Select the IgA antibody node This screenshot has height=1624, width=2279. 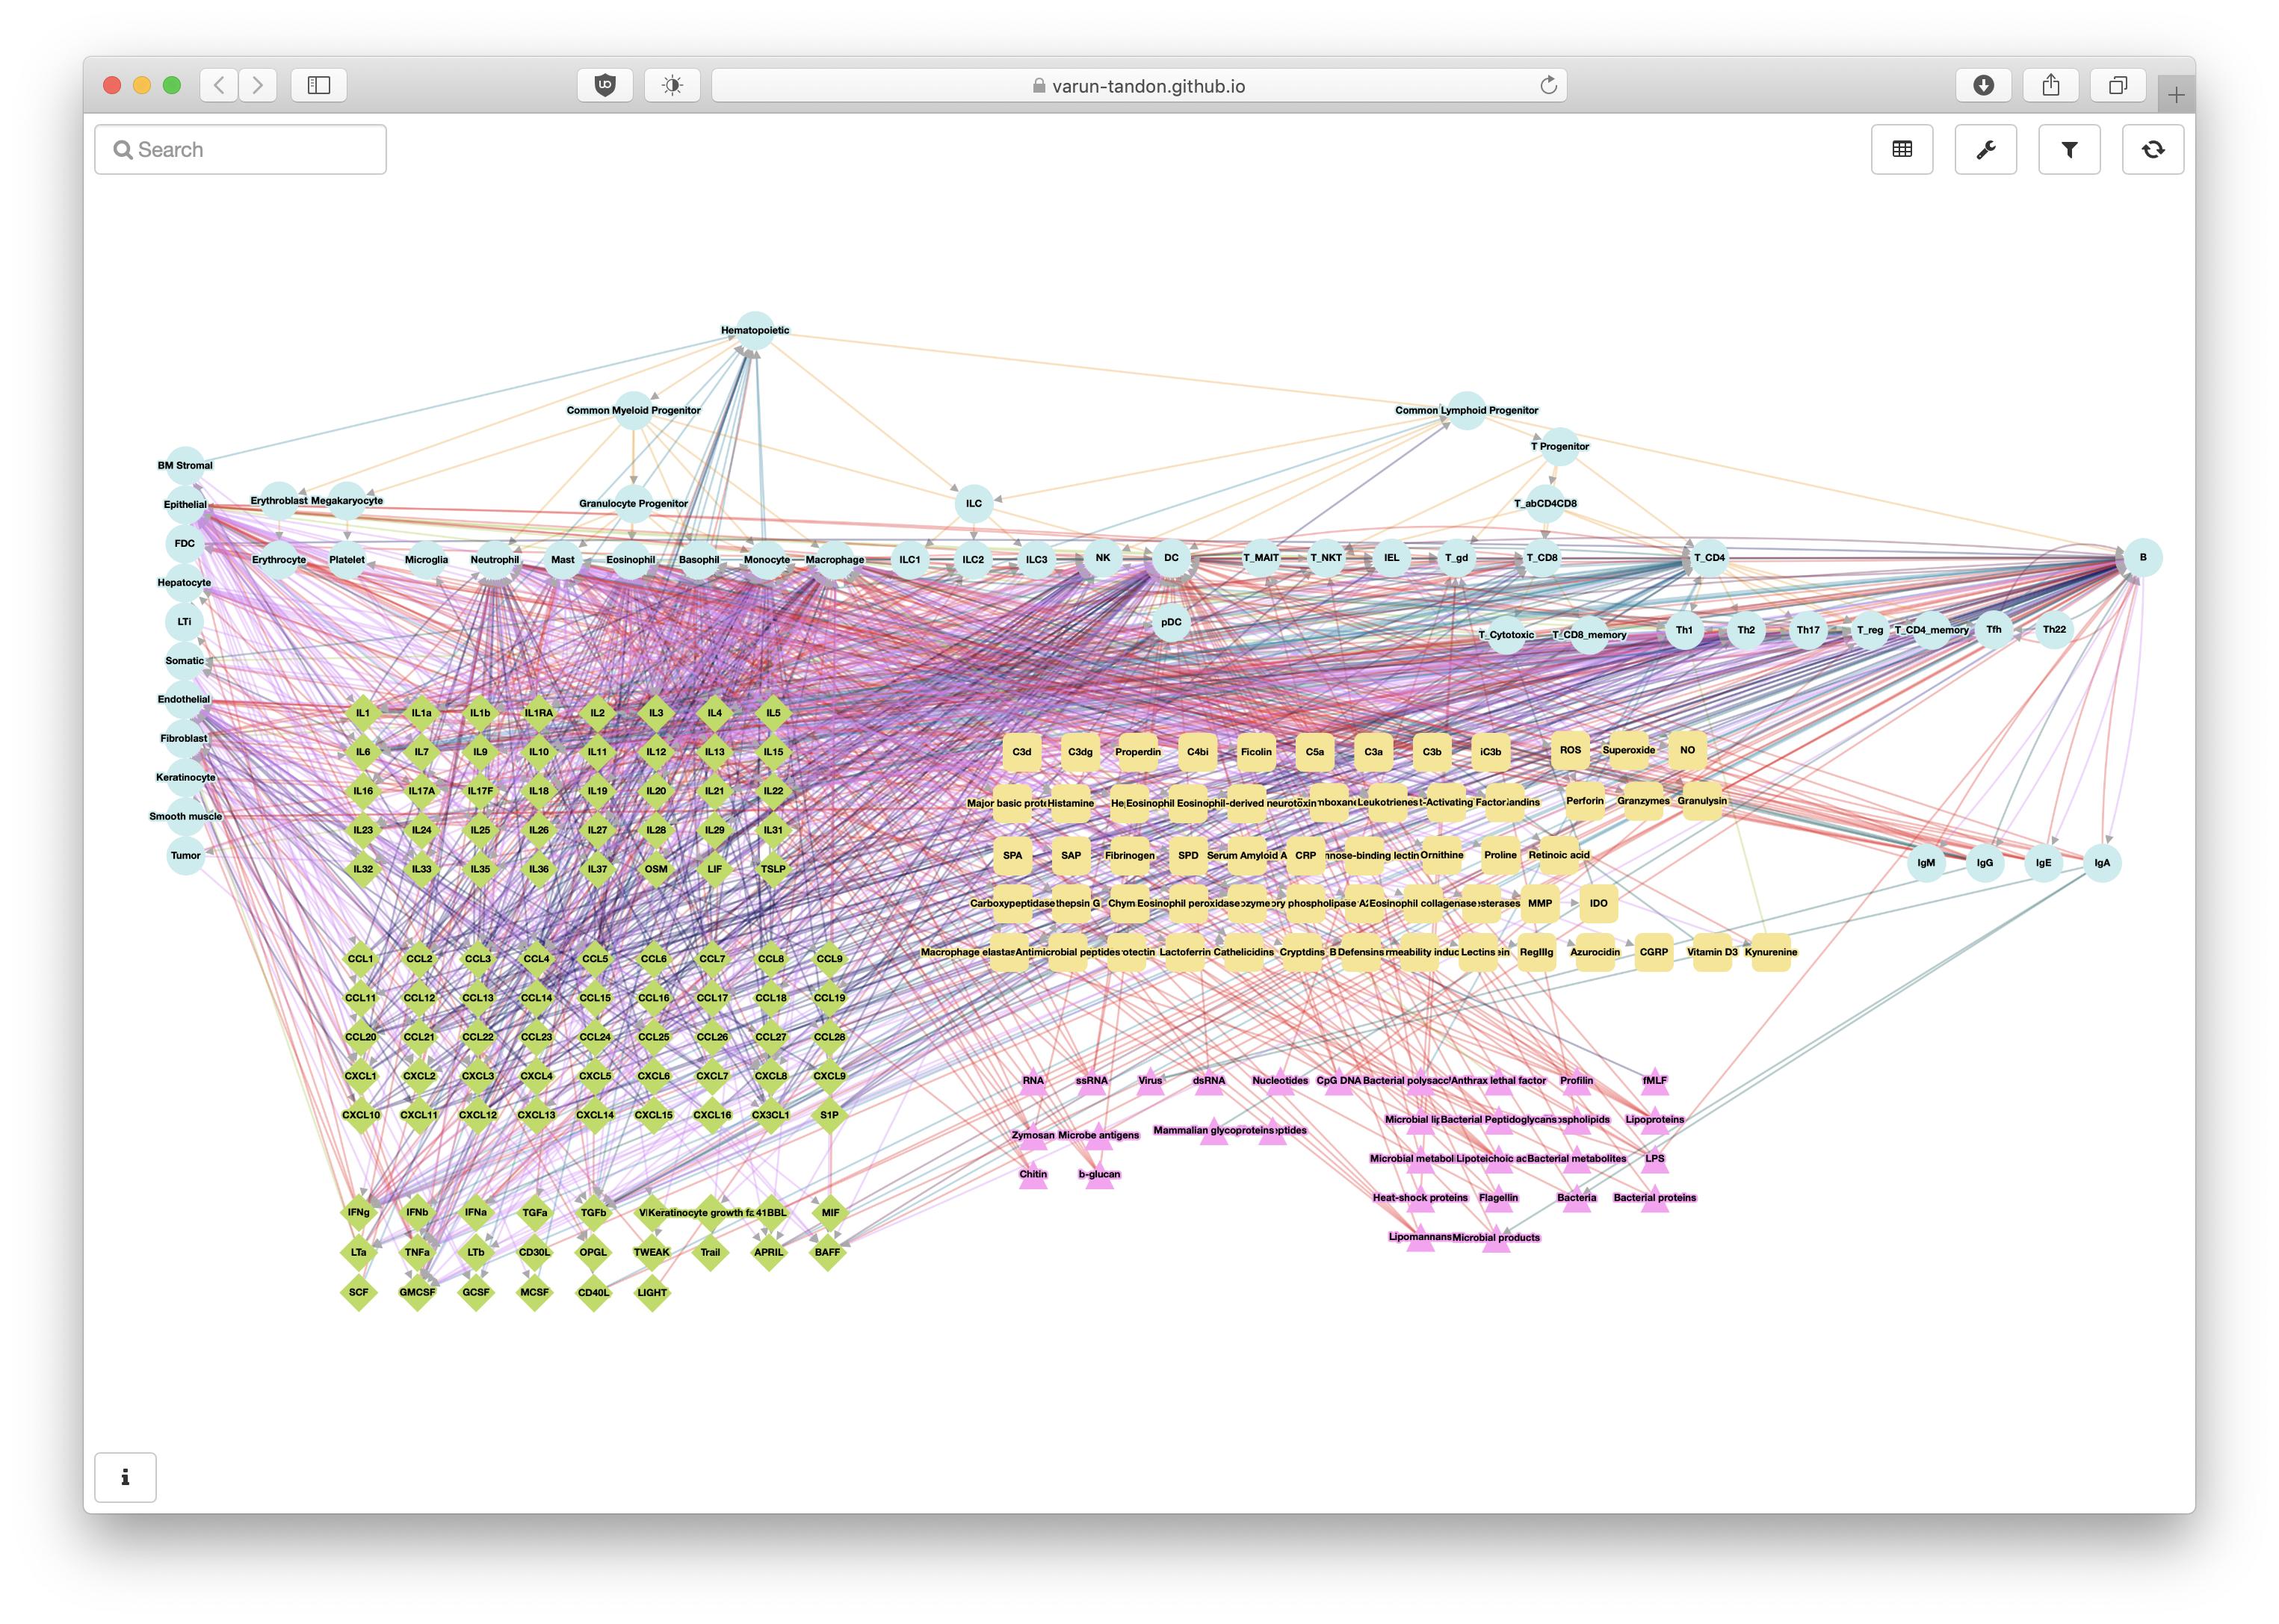[2102, 862]
